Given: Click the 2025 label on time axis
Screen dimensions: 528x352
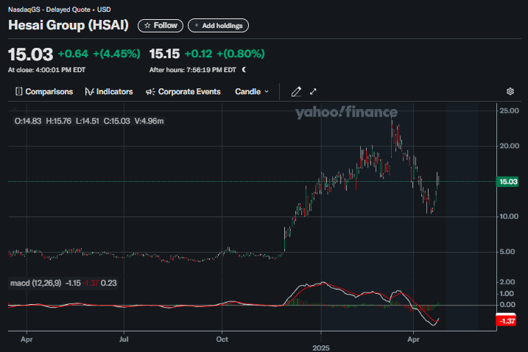Looking at the screenshot, I should click(321, 346).
